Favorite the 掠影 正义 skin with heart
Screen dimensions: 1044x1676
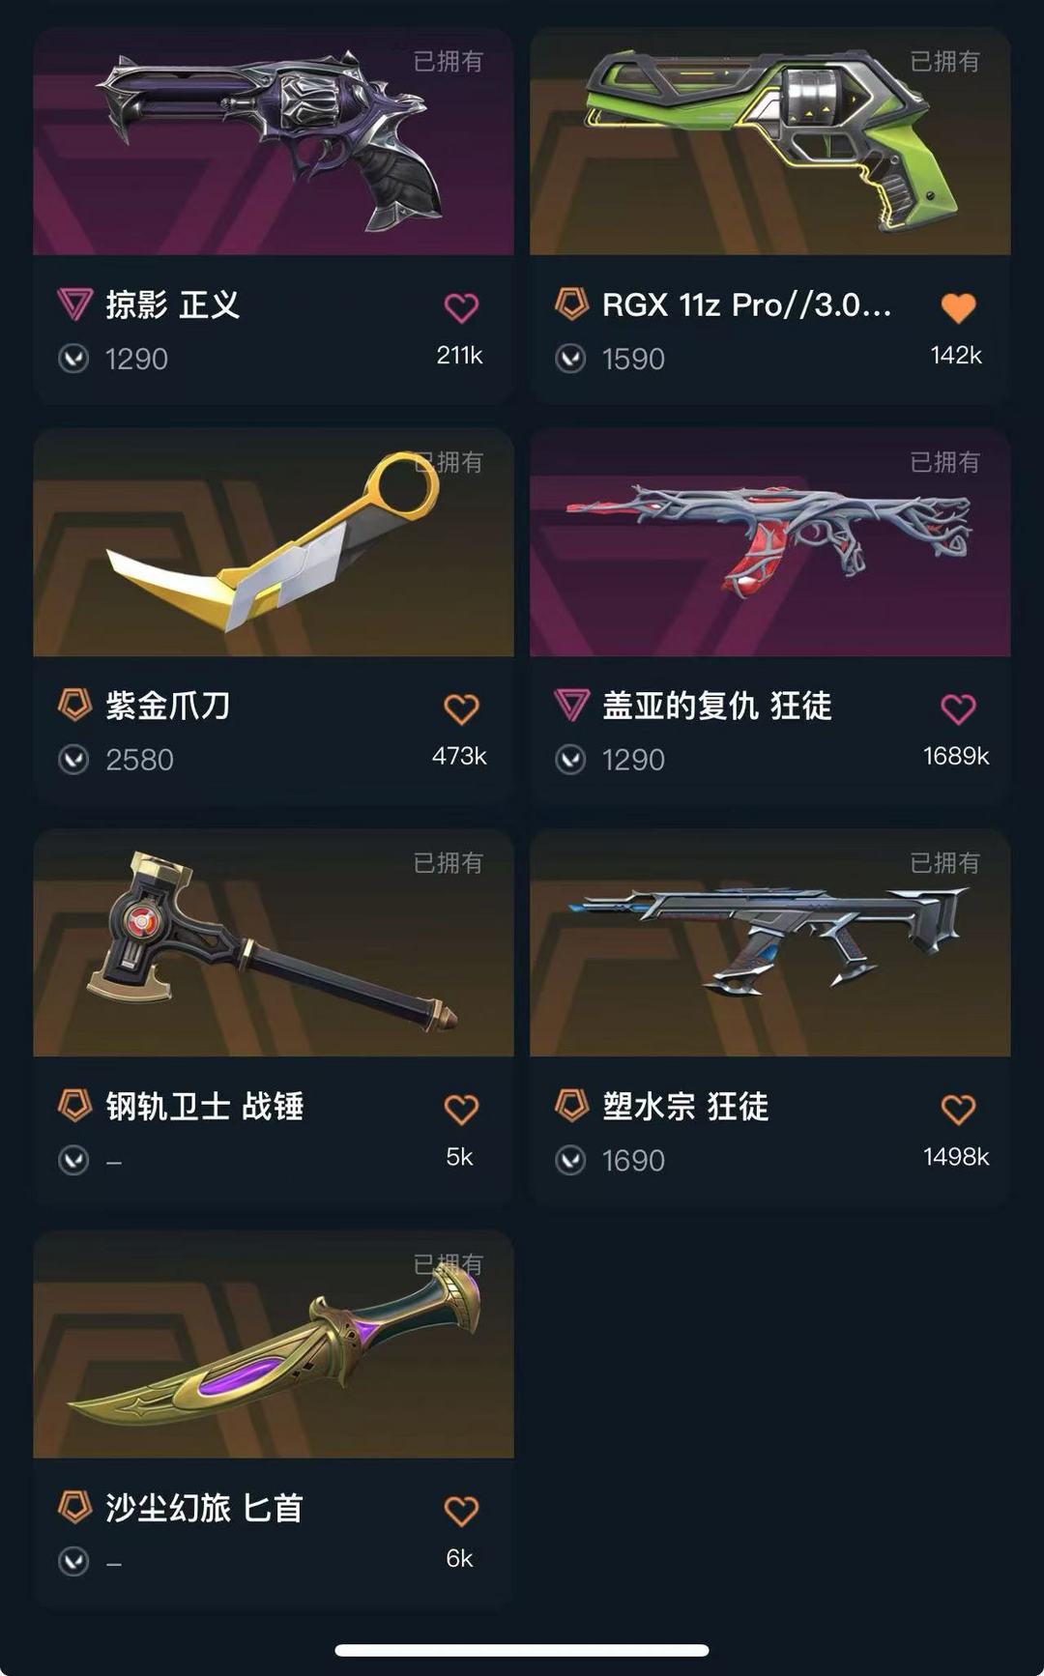(461, 308)
